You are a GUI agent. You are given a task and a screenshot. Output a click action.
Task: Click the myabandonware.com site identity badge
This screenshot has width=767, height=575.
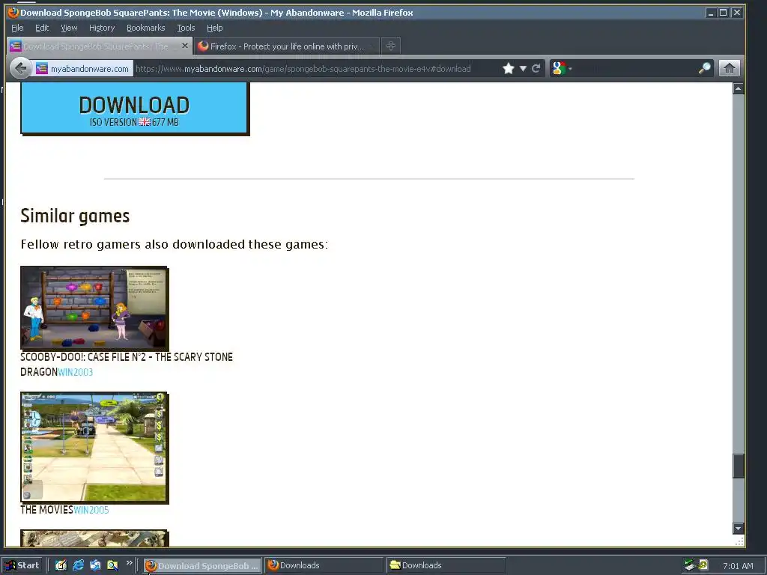point(83,68)
